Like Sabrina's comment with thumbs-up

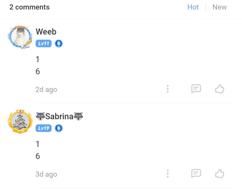(220, 173)
